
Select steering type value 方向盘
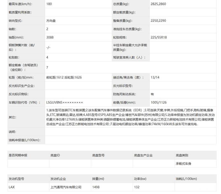point(51,21)
